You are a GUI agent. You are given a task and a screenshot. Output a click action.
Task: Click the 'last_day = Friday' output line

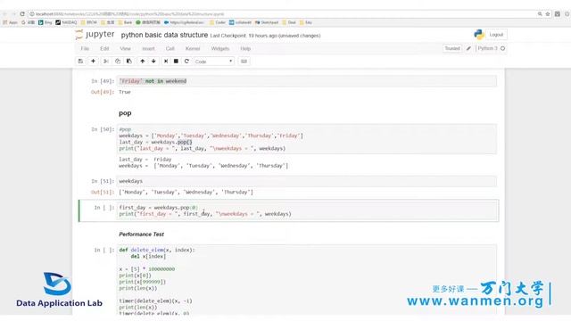pyautogui.click(x=145, y=160)
